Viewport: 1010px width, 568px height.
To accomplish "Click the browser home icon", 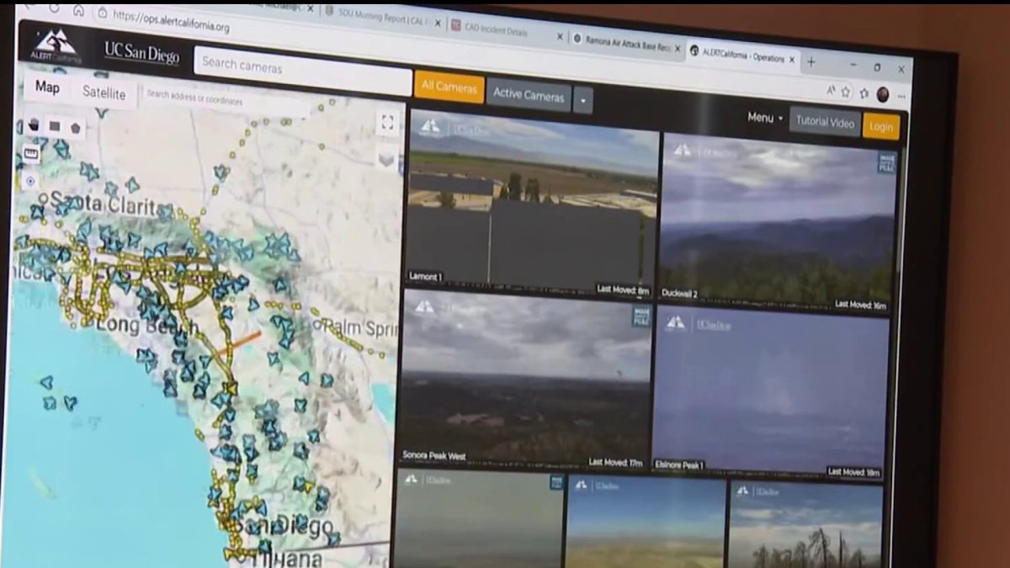I will 78,11.
